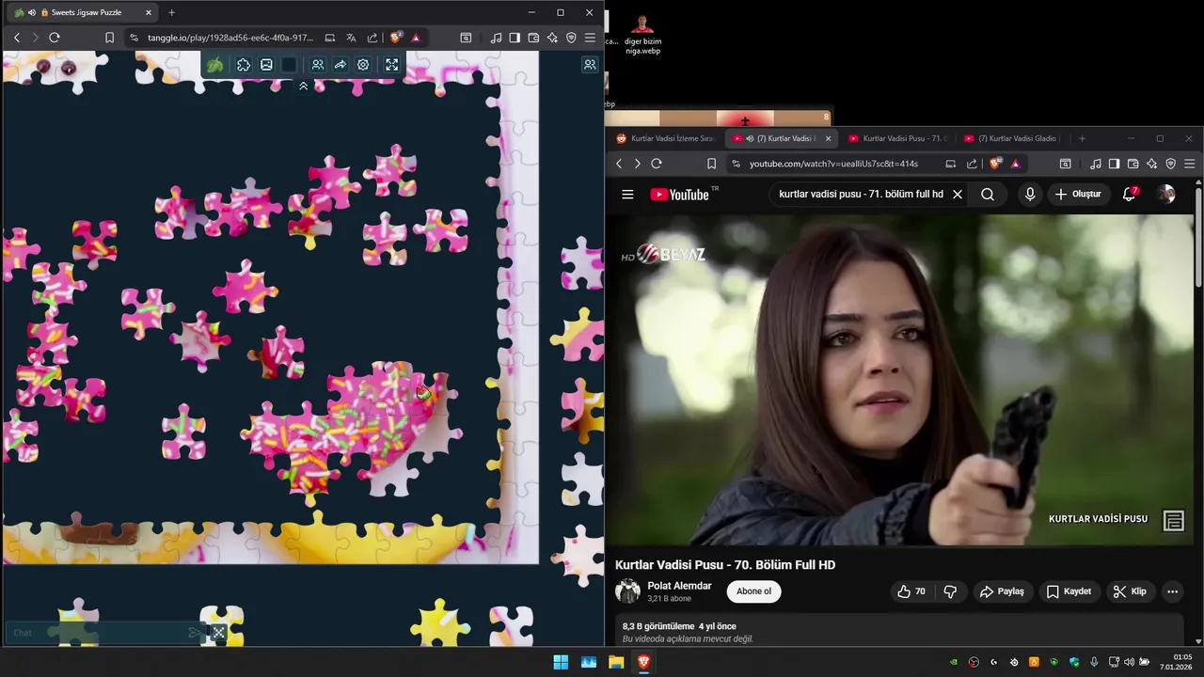Viewport: 1204px width, 677px height.
Task: Bookmark the tanggle.io page
Action: 109,38
